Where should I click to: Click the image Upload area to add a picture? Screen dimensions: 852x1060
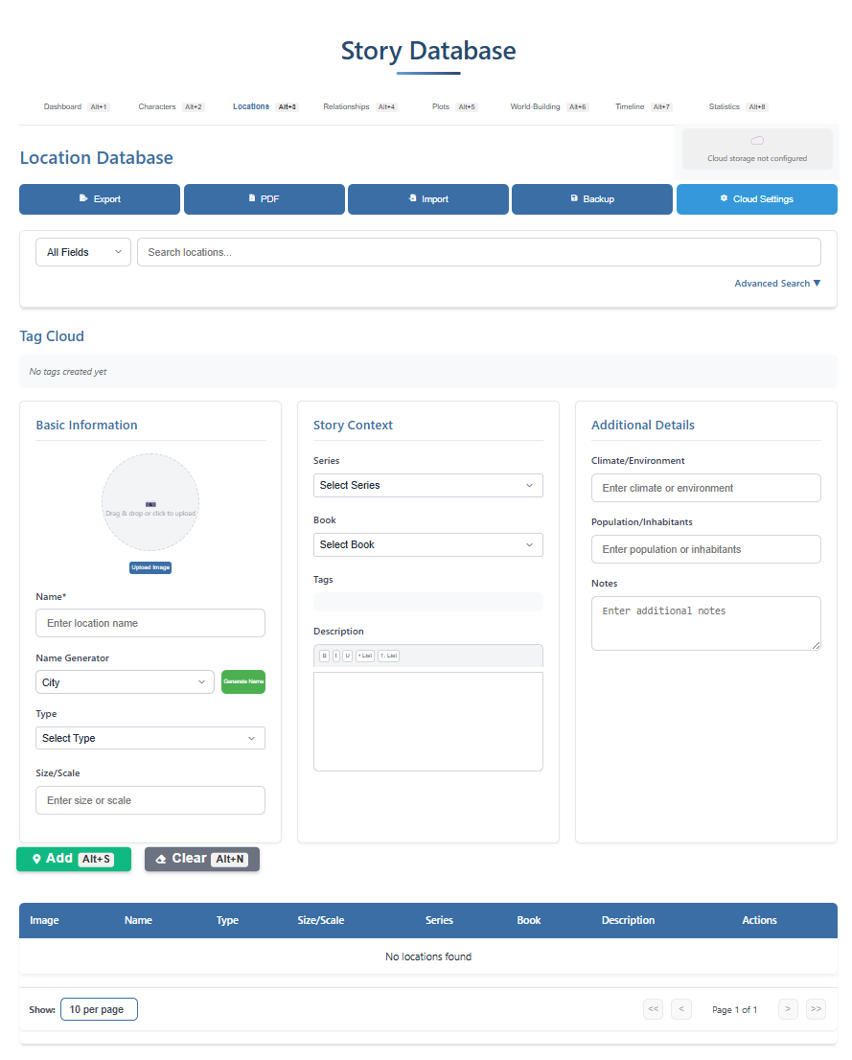150,501
